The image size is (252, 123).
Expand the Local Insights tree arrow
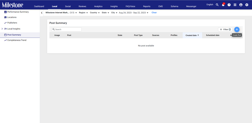coord(2,29)
